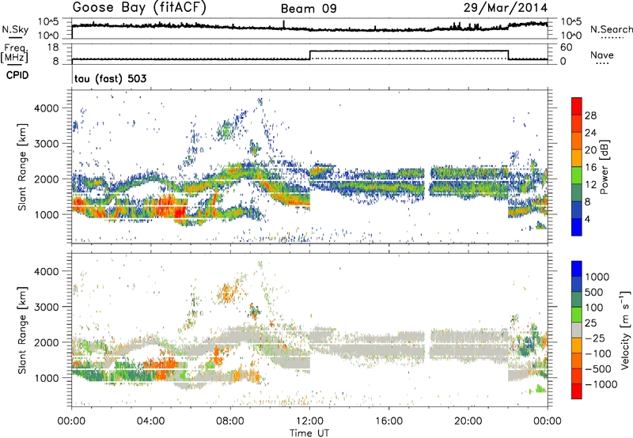The image size is (633, 438).
Task: Click the '3000' tick of velocity panel
Action: 47,307
